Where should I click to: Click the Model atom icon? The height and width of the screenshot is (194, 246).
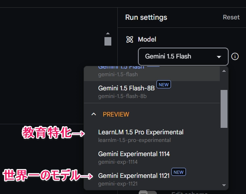[x=129, y=40]
